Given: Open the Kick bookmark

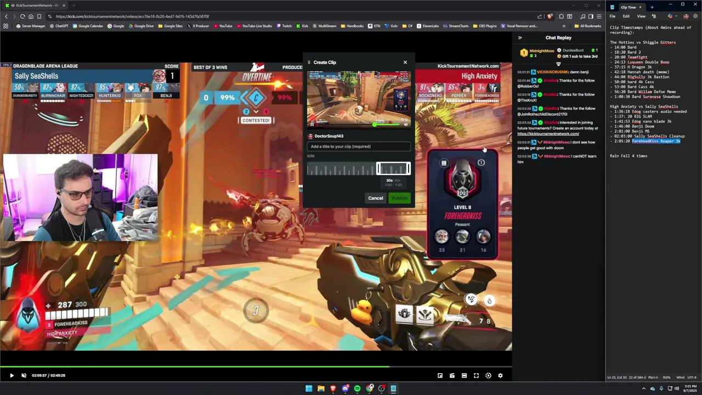Looking at the screenshot, I should (x=302, y=26).
